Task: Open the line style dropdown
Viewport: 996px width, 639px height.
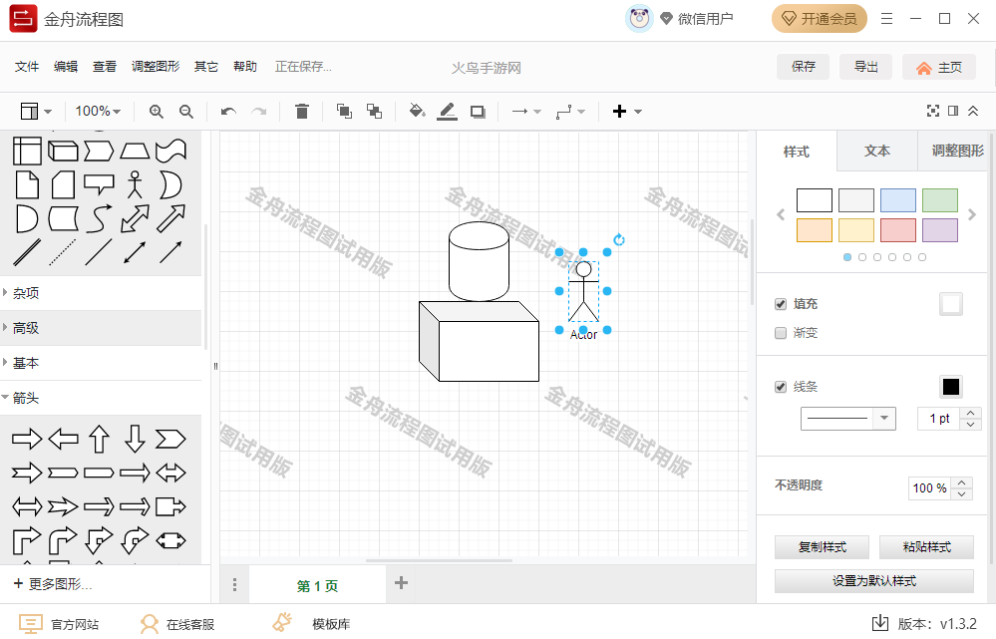Action: [x=848, y=419]
